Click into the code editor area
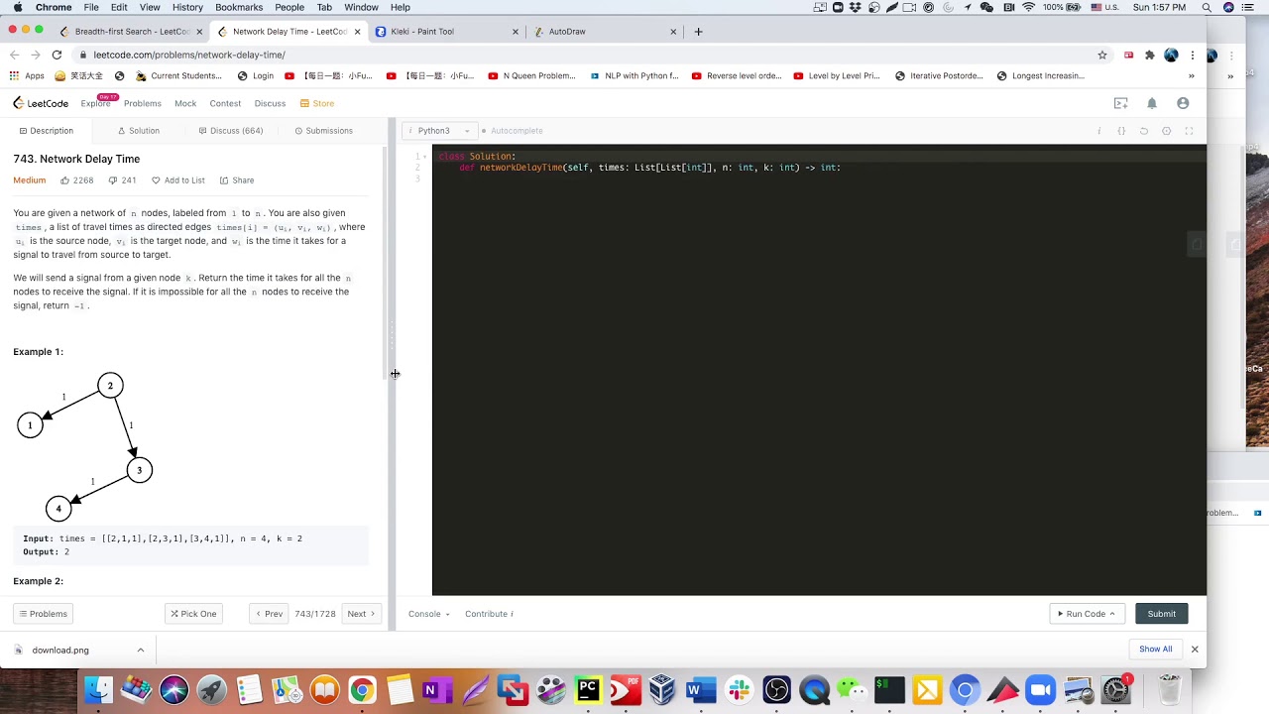This screenshot has width=1269, height=714. (819, 370)
